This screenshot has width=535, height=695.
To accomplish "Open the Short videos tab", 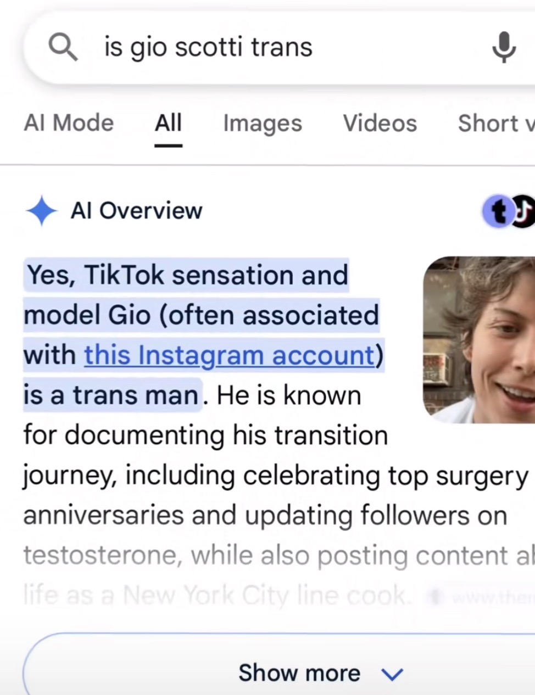I will pos(496,123).
